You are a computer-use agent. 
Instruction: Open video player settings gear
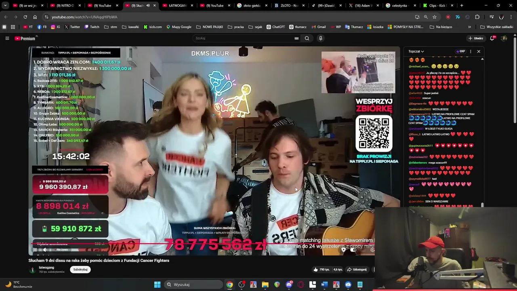(372, 250)
